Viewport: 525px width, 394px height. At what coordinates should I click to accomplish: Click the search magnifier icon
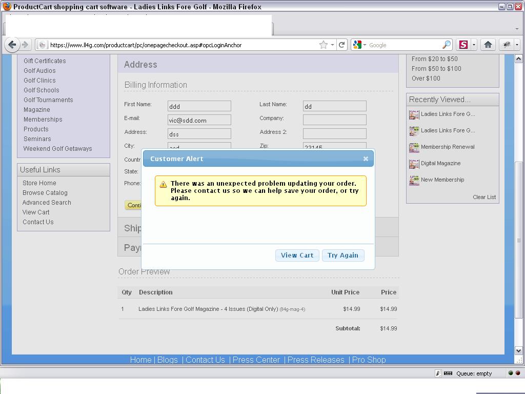pos(447,45)
